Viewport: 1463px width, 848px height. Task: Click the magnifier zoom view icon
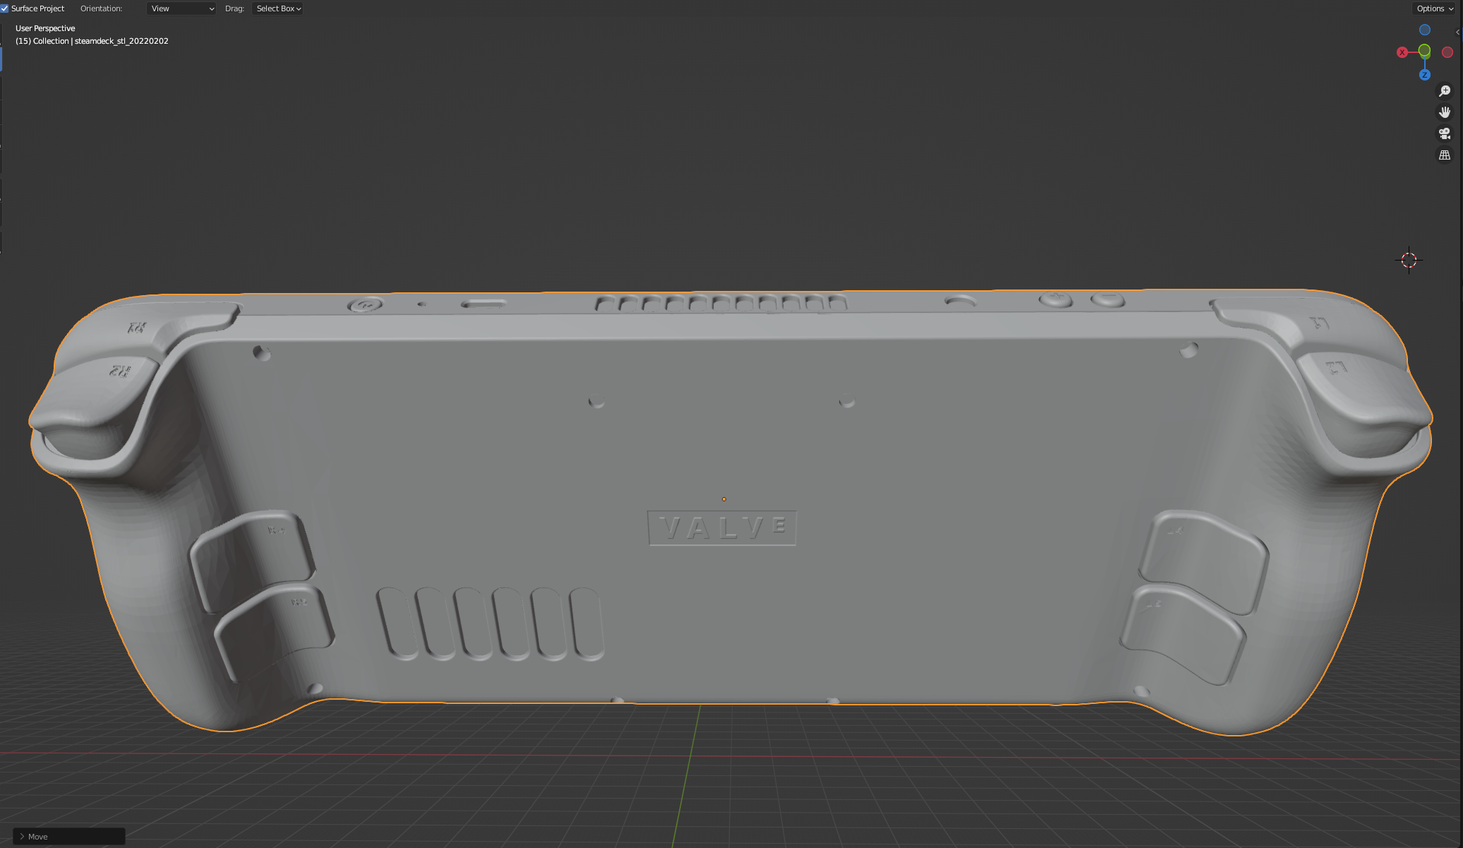pos(1445,91)
